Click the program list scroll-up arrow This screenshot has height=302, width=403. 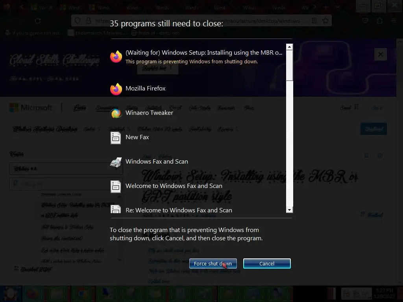pos(289,47)
